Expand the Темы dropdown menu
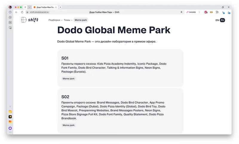Viewport: 239px width, 144px height. [x=68, y=20]
